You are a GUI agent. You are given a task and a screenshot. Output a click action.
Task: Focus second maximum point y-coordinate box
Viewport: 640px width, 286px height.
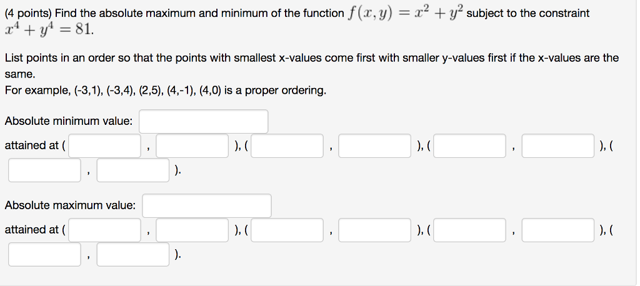375,230
